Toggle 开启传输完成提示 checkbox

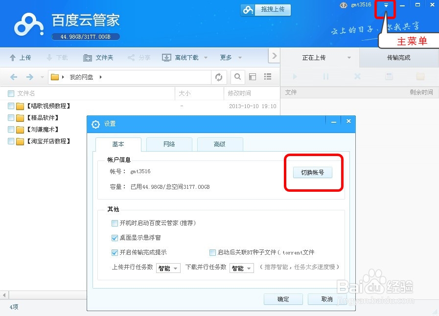[x=115, y=252]
